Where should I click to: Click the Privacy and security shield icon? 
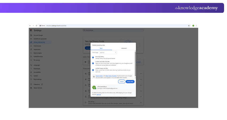31,42
